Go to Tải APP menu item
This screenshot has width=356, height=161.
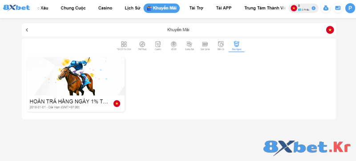click(x=224, y=8)
